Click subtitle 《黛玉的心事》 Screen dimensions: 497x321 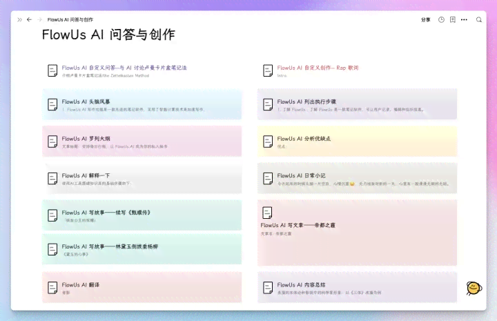click(x=75, y=254)
